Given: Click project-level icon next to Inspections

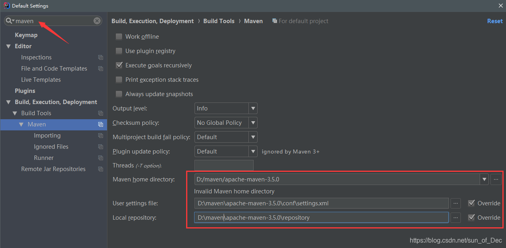Looking at the screenshot, I should (101, 57).
